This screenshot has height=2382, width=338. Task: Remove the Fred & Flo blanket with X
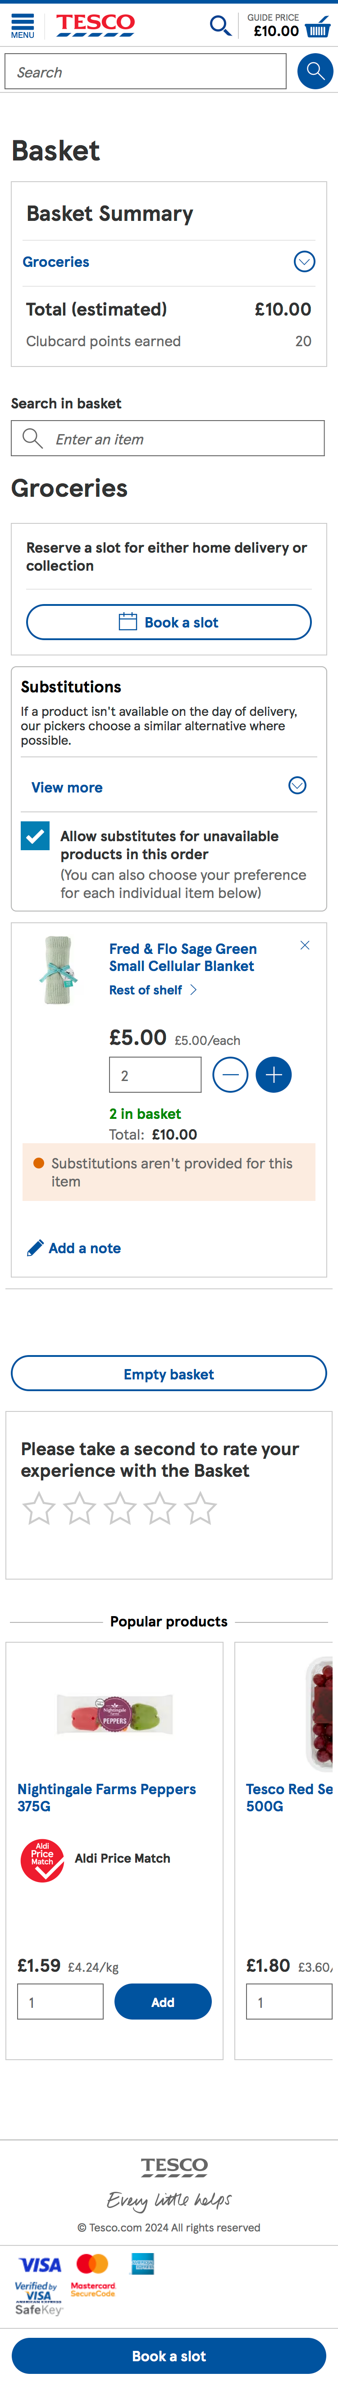point(305,945)
